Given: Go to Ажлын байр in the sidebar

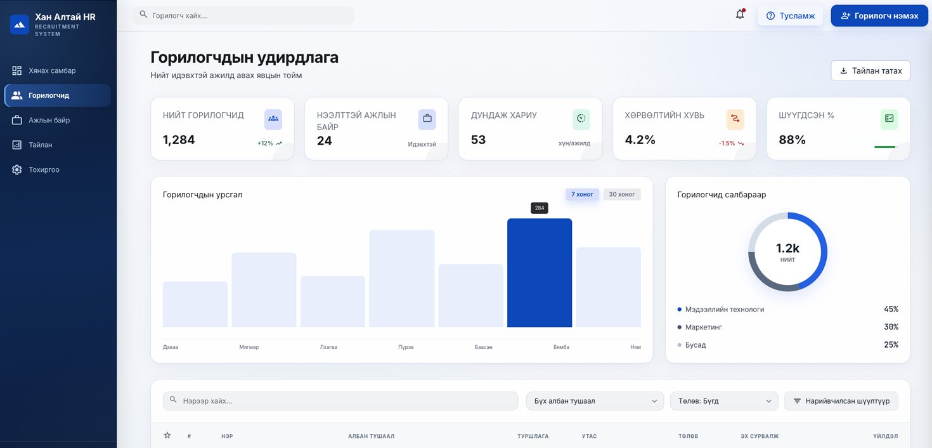Looking at the screenshot, I should [x=58, y=120].
